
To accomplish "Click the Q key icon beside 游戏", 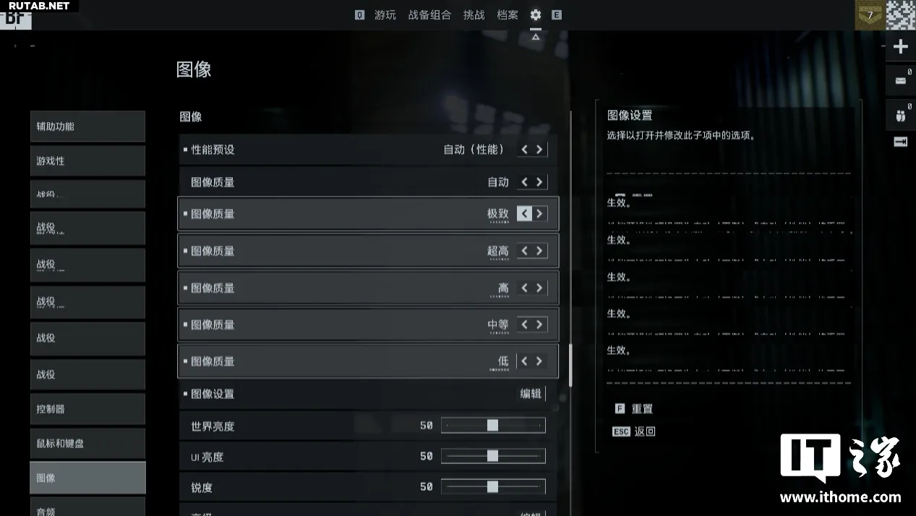I will click(359, 14).
